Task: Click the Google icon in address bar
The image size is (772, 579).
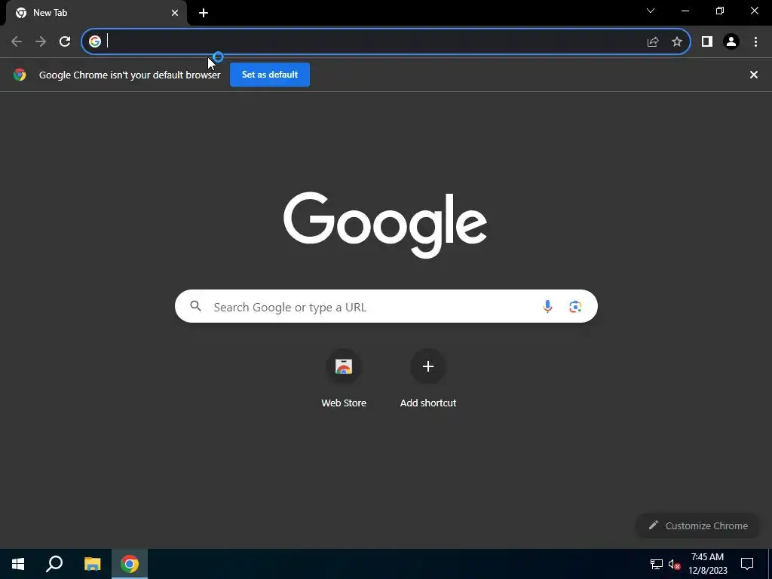Action: click(95, 41)
